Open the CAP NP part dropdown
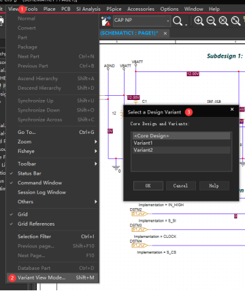Screen dimensions: 245x291 pyautogui.click(x=168, y=21)
